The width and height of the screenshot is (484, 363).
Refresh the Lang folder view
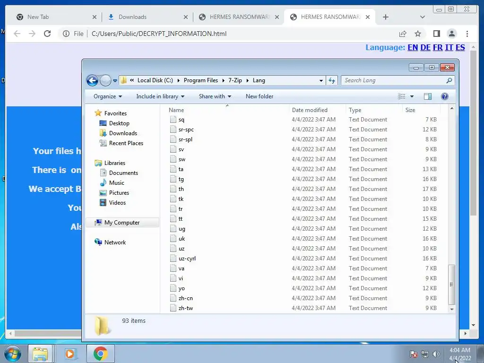[x=332, y=80]
